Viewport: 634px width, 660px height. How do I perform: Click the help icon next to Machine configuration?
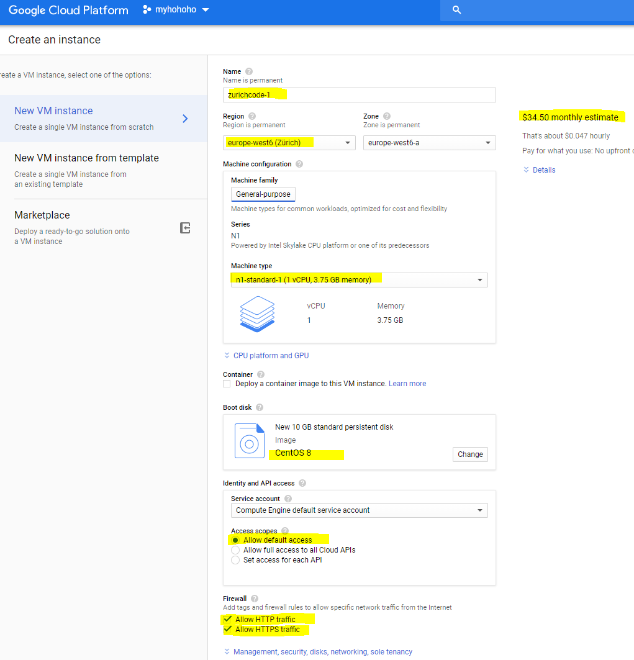[x=299, y=164]
